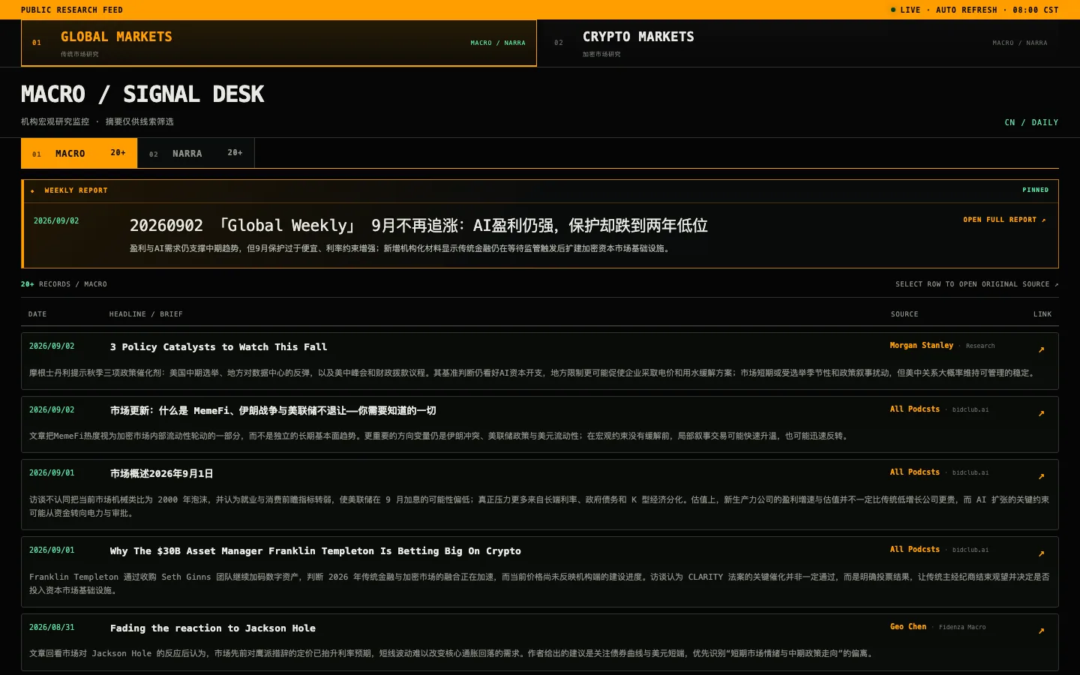Viewport: 1080px width, 675px height.
Task: Click the Fidenza Macro source tag
Action: 962,627
